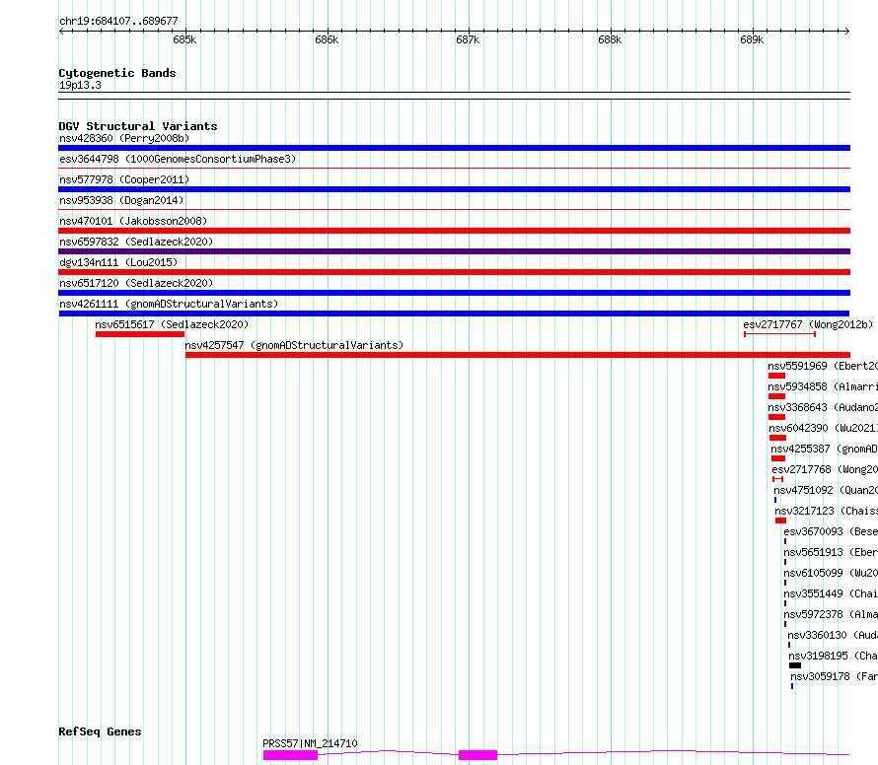Click the 688k ruler position

(610, 39)
